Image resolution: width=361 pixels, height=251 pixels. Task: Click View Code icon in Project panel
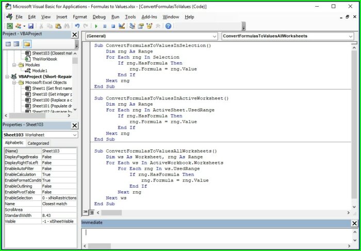[x=8, y=44]
